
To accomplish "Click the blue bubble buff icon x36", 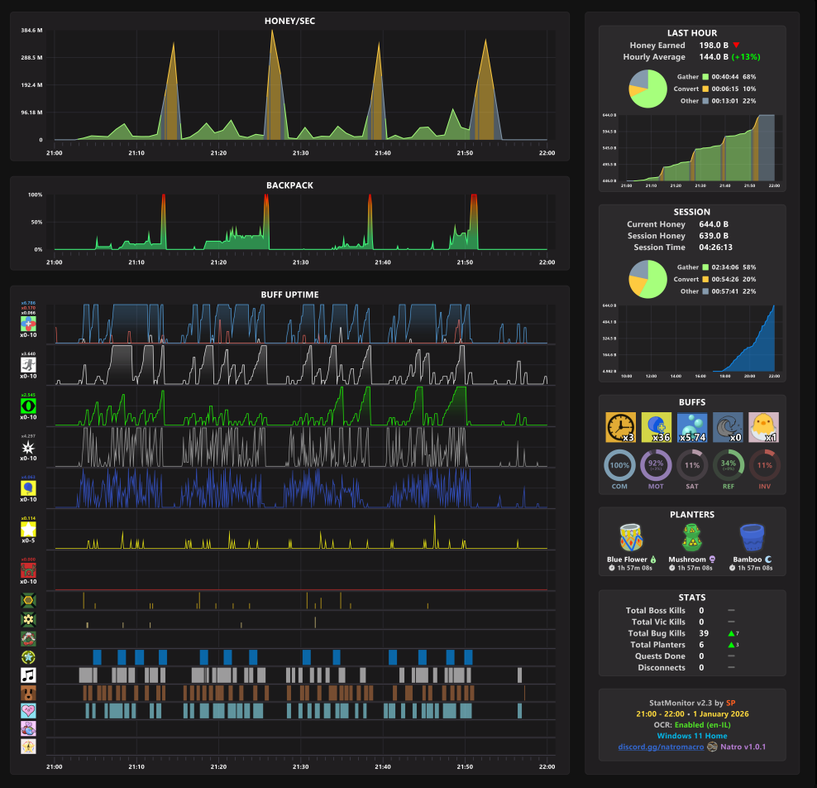I will pyautogui.click(x=657, y=426).
